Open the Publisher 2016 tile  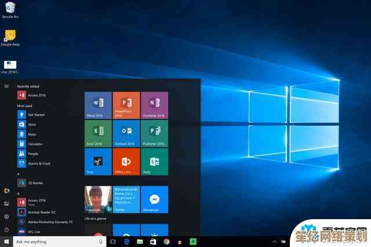pyautogui.click(x=154, y=133)
